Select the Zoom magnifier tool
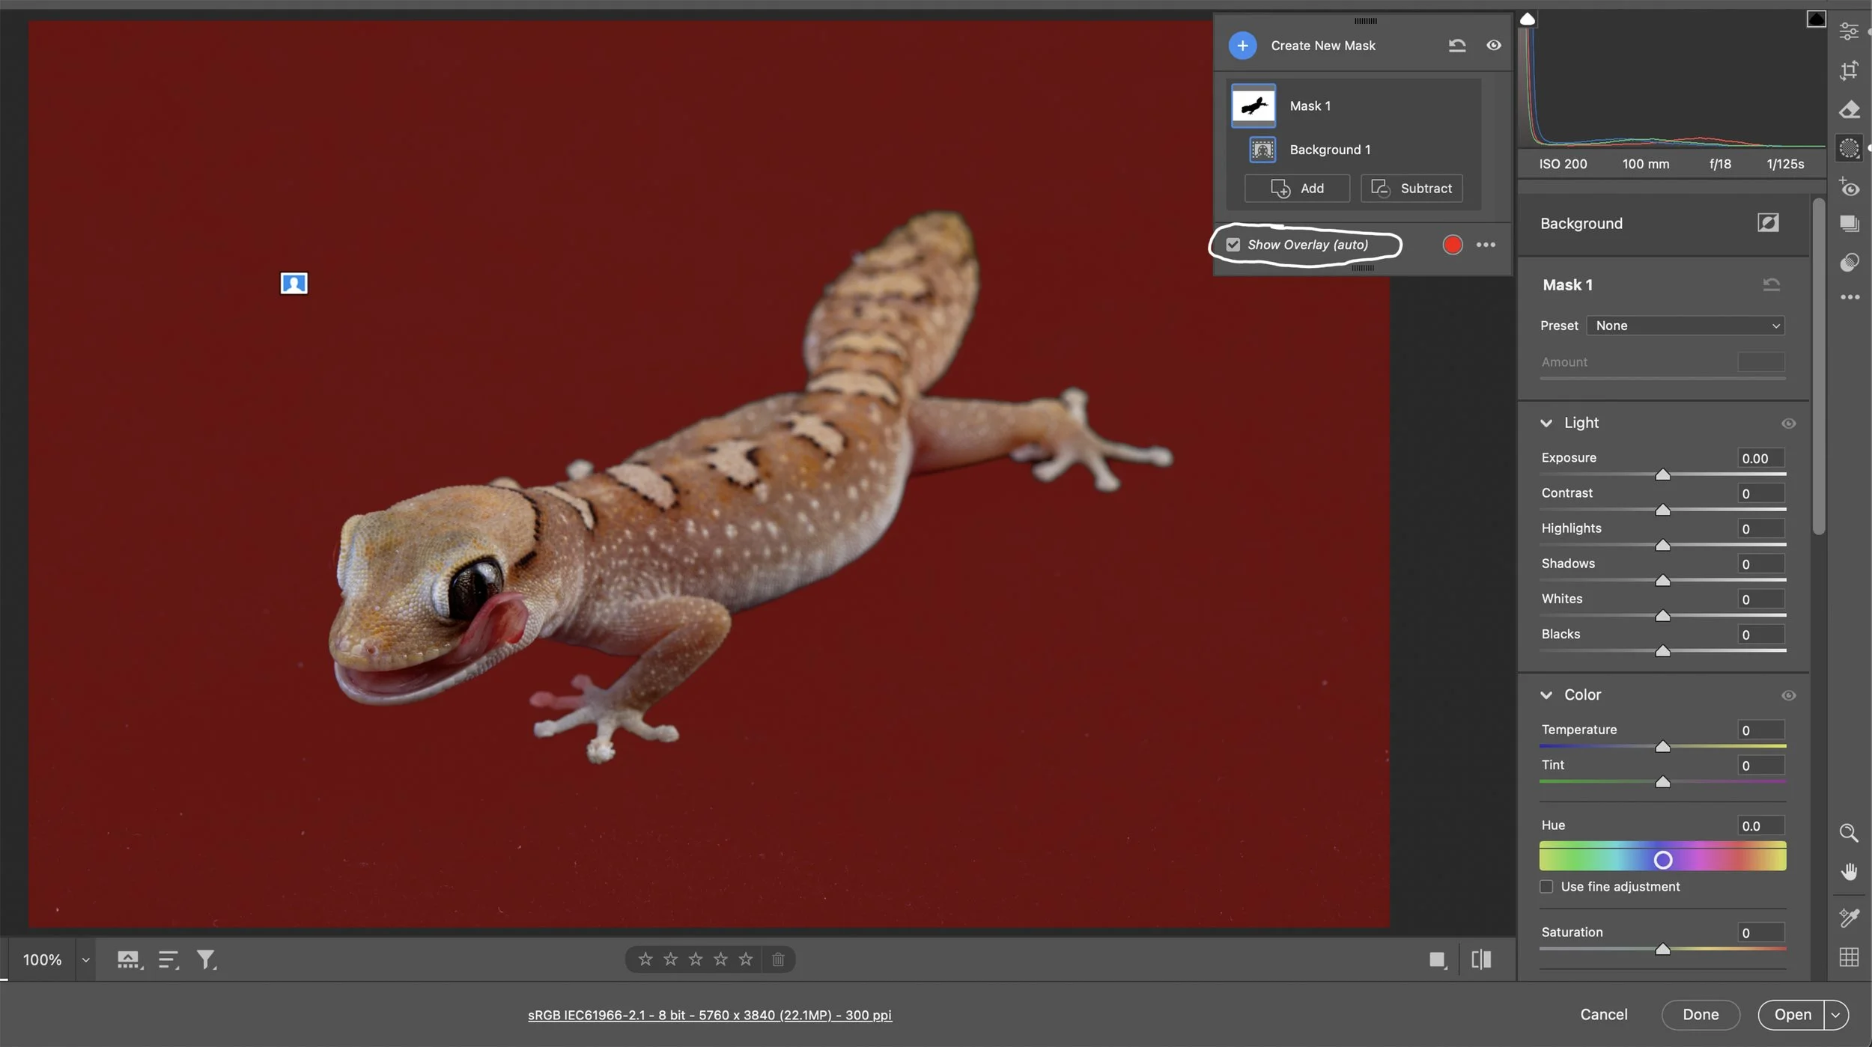This screenshot has height=1047, width=1872. point(1849,833)
